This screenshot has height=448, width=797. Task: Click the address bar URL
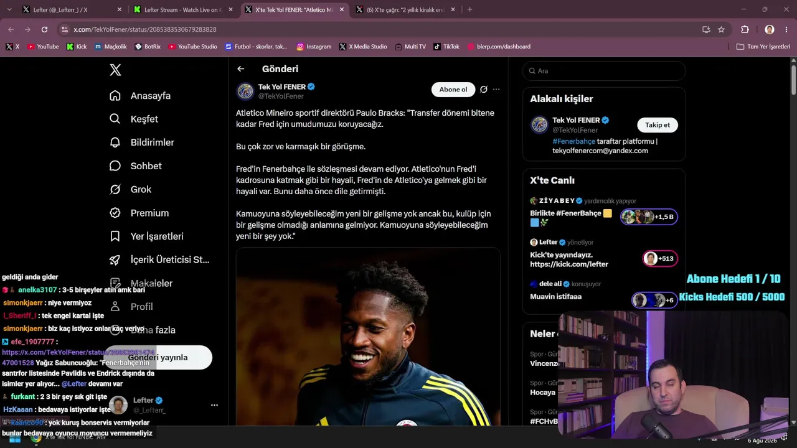(x=144, y=29)
